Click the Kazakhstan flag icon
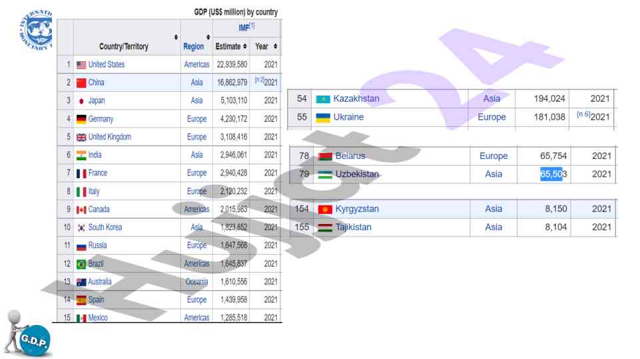This screenshot has width=640, height=359. (323, 99)
